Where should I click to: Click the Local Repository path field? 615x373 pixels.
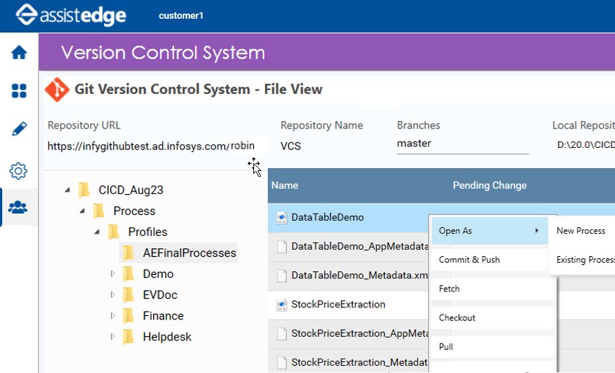tap(585, 145)
